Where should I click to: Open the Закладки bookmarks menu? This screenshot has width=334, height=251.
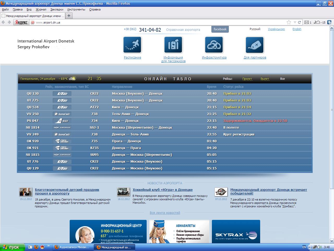[57, 9]
